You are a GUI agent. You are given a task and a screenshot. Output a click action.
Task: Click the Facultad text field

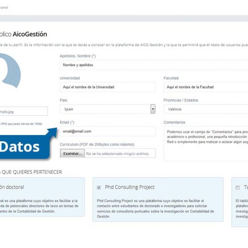click(206, 87)
